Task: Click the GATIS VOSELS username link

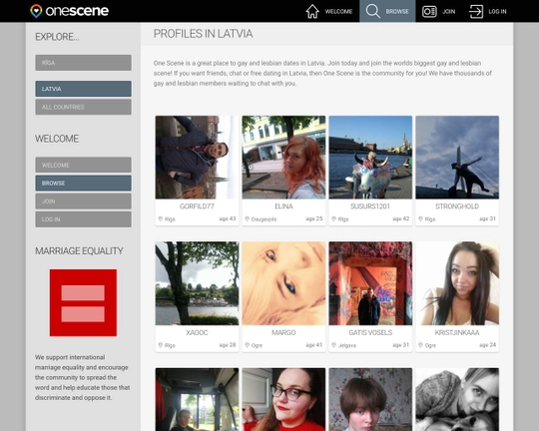Action: point(370,332)
